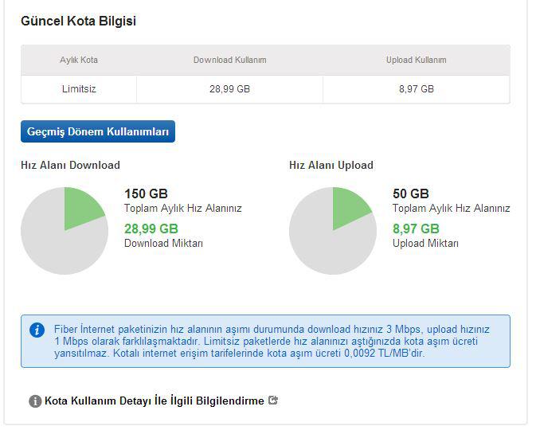Click the Hız Alanı Upload heading

click(331, 166)
